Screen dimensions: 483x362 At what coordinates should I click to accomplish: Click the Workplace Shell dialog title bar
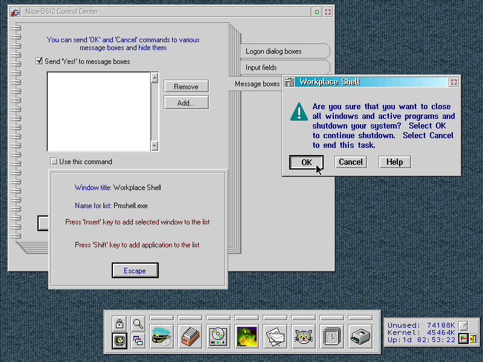point(371,82)
